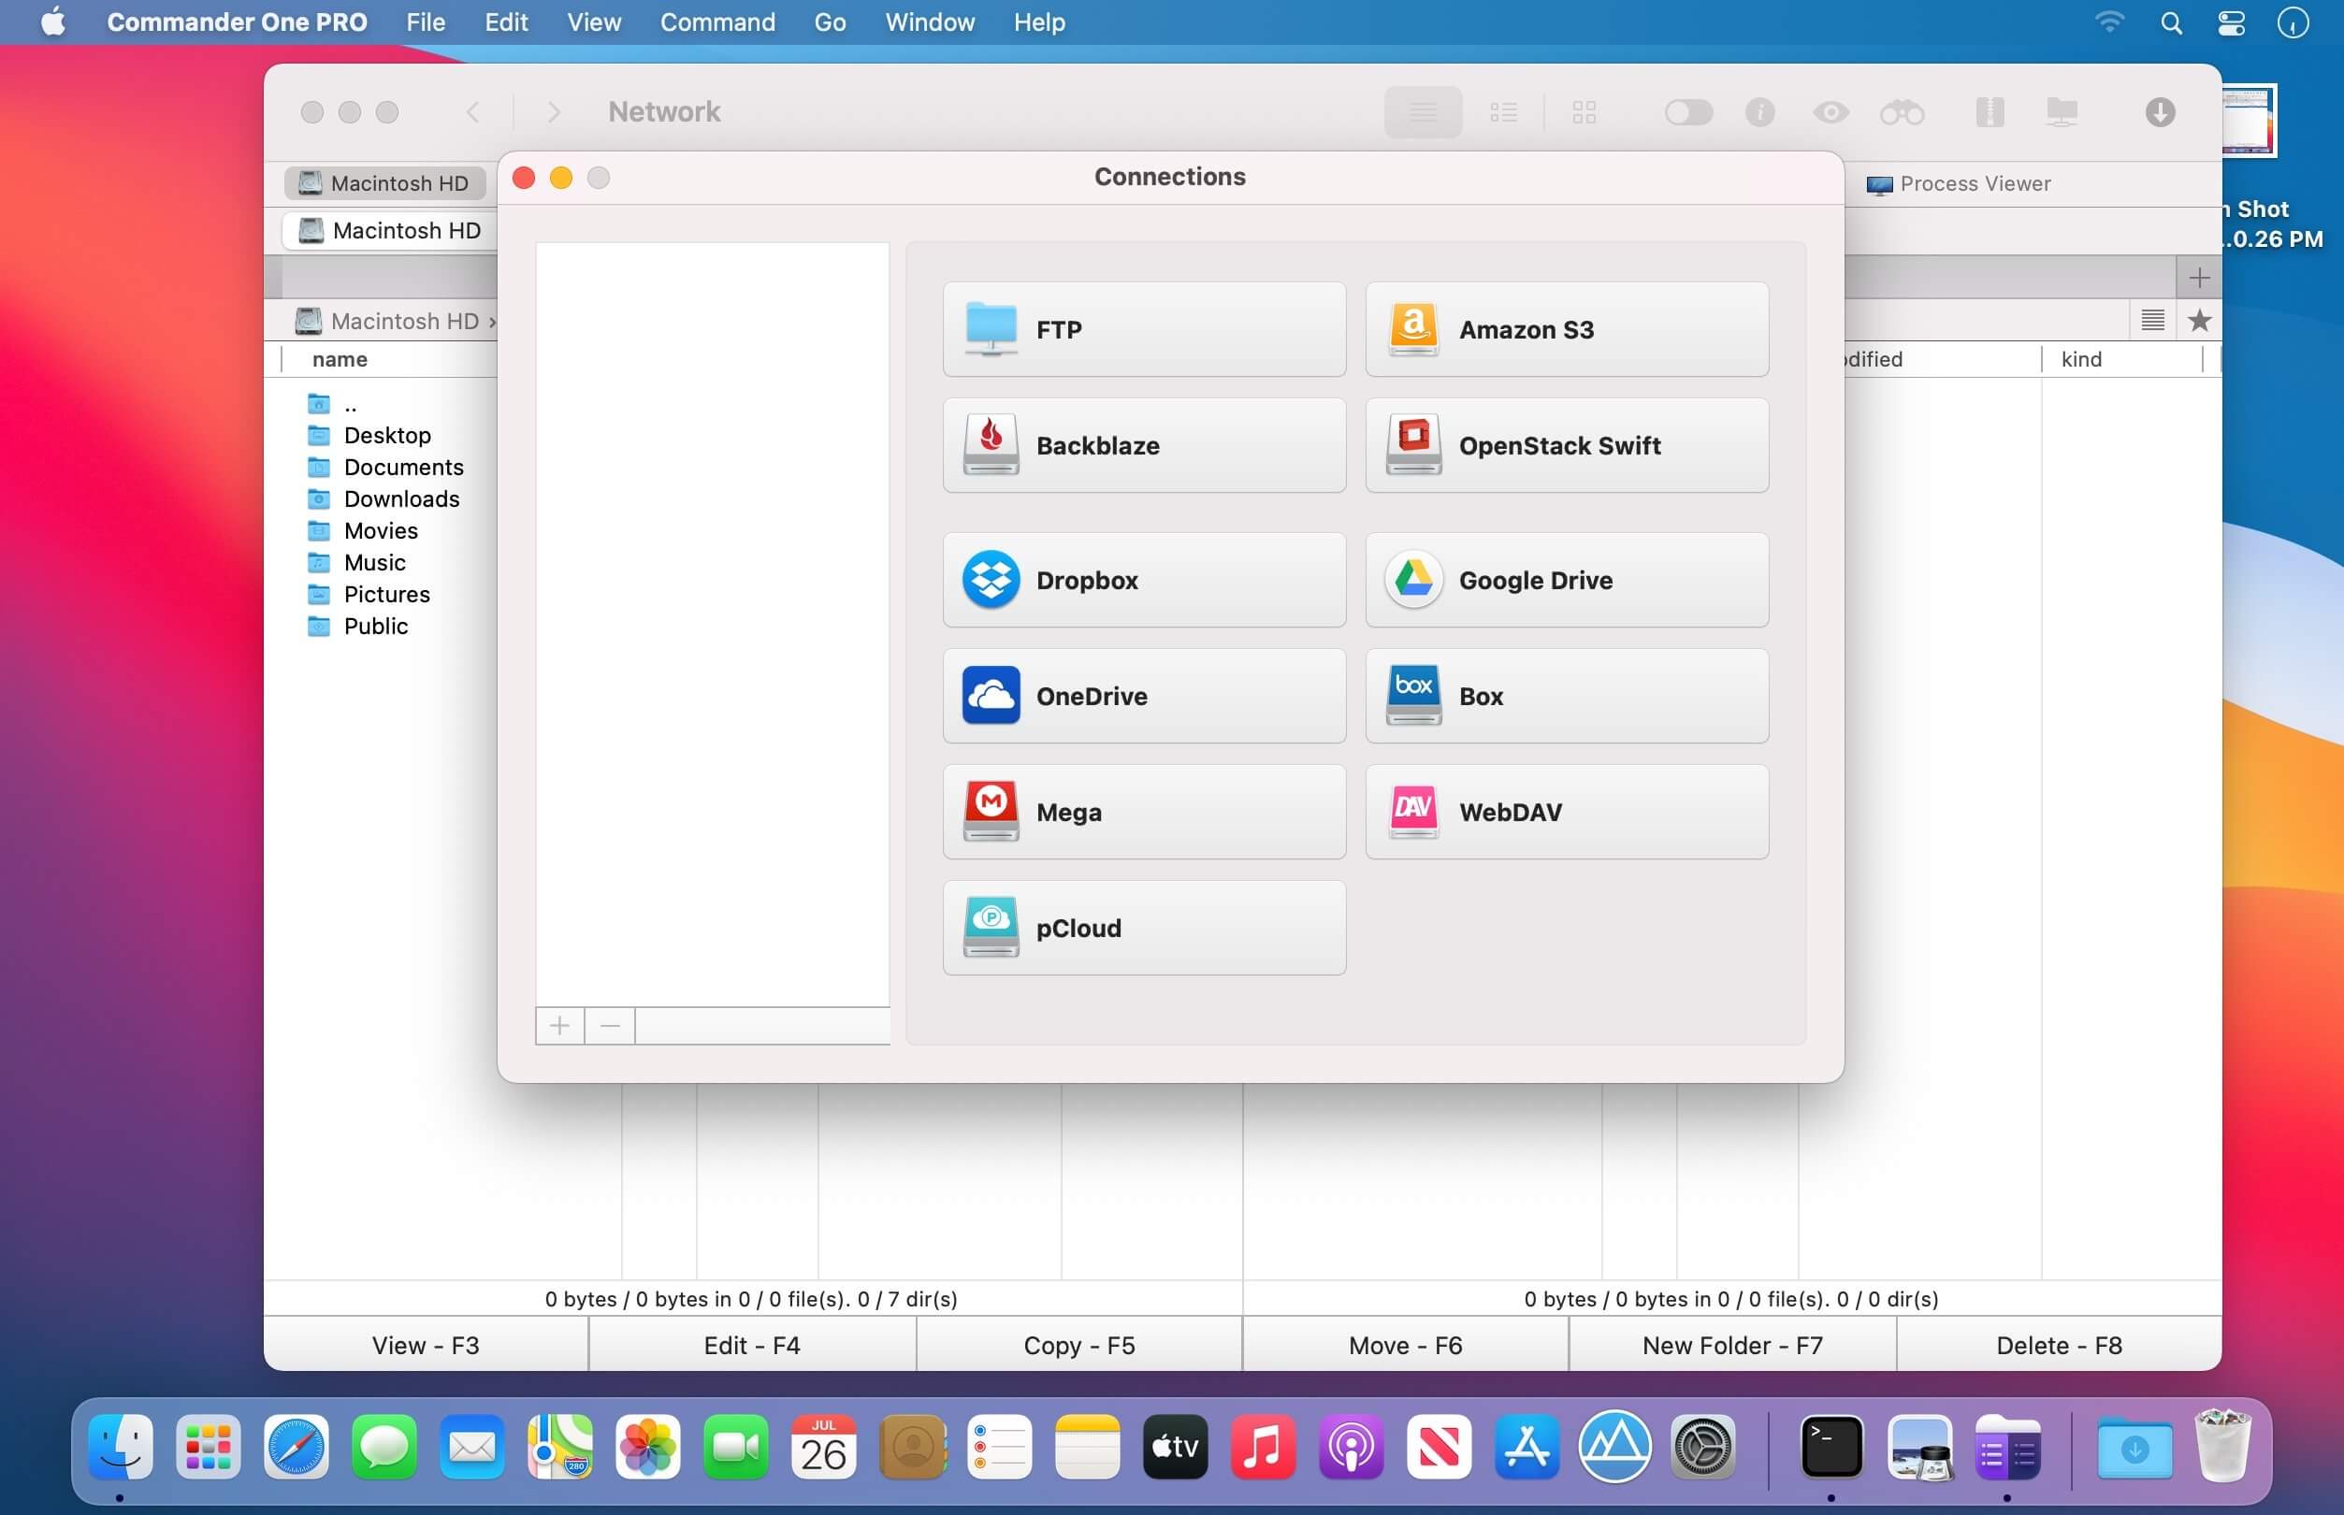Open the Command menu

[x=717, y=22]
